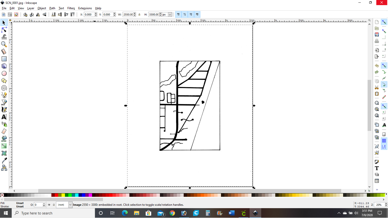Screen dimensions: 388x218
Task: Select the Pencil freehand tool
Action: click(x=4, y=95)
